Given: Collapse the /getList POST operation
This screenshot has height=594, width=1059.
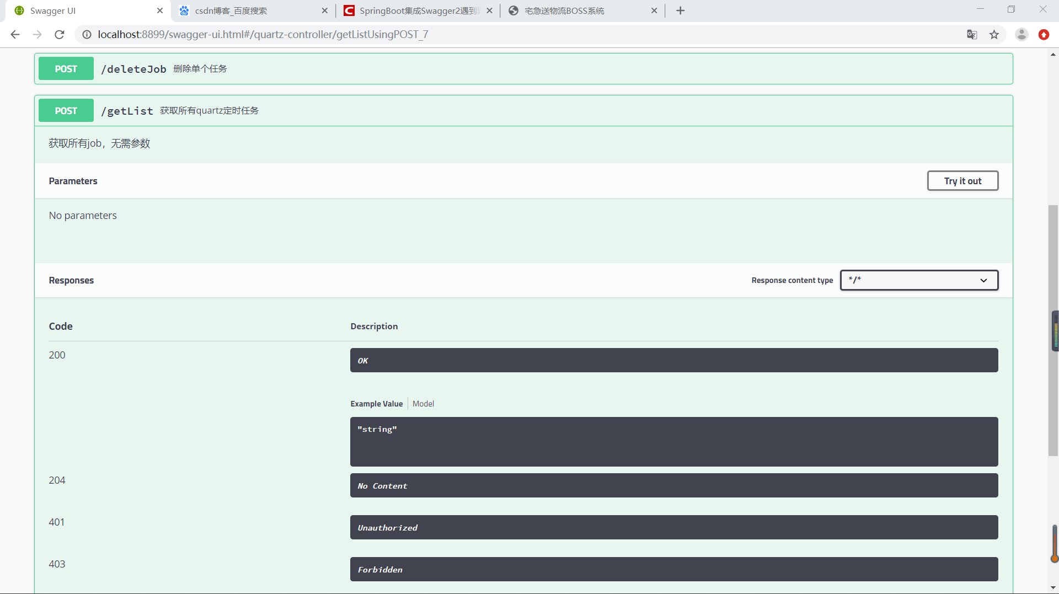Looking at the screenshot, I should pyautogui.click(x=523, y=111).
